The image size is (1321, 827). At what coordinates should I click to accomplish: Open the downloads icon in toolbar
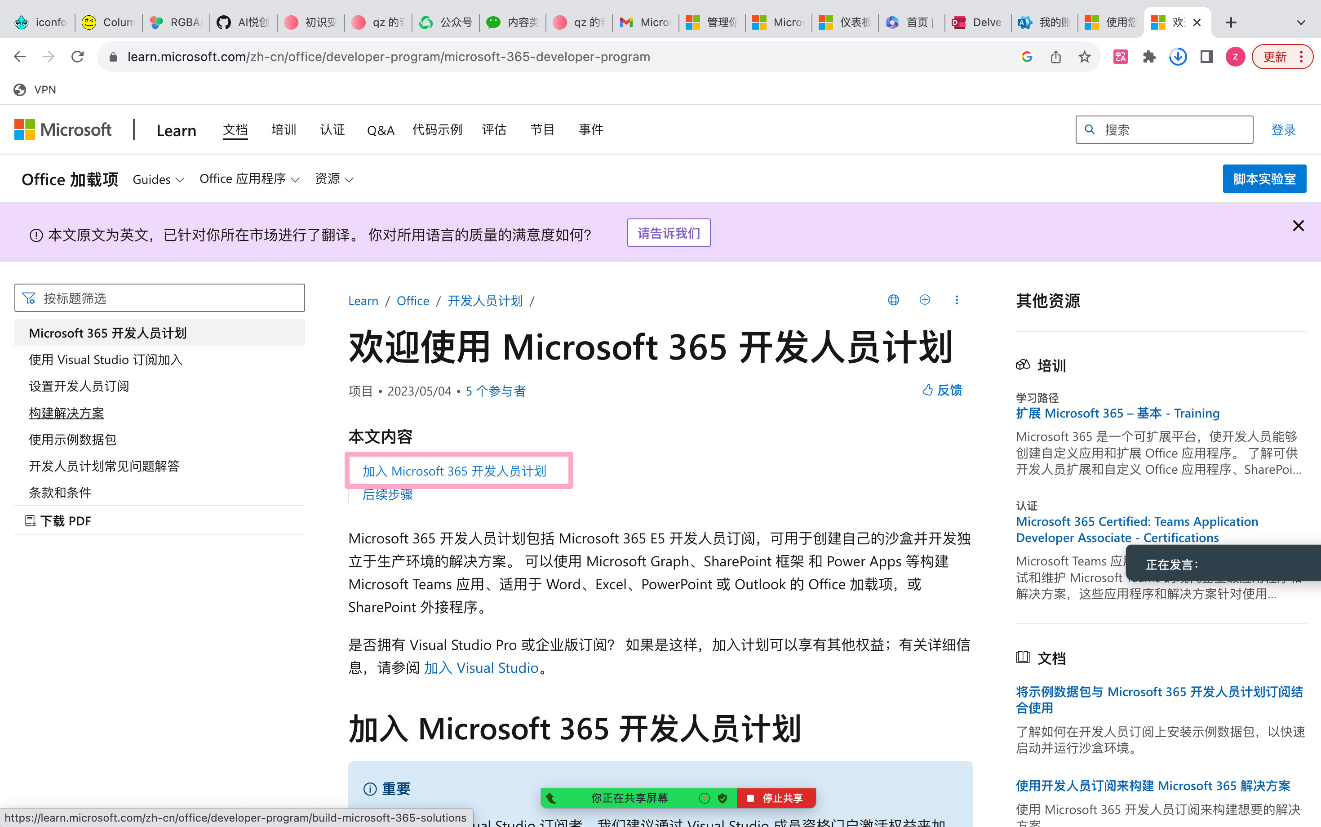pyautogui.click(x=1178, y=57)
